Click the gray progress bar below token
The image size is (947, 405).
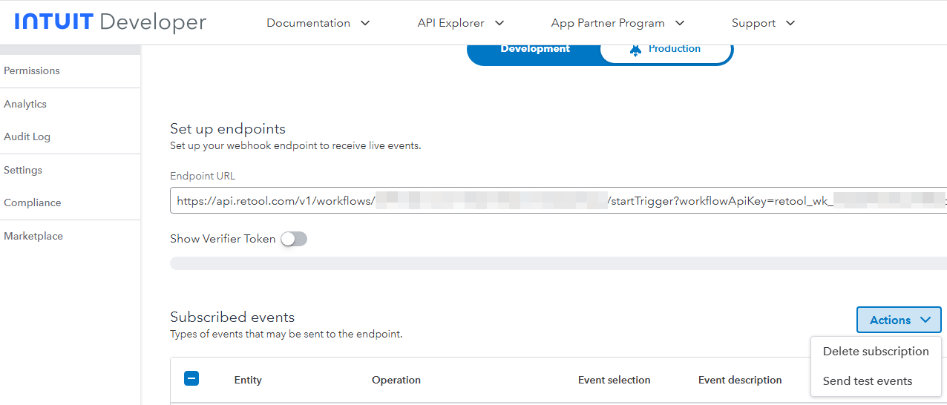click(558, 263)
